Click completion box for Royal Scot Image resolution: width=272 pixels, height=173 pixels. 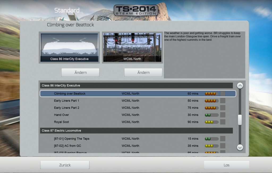(x=223, y=122)
